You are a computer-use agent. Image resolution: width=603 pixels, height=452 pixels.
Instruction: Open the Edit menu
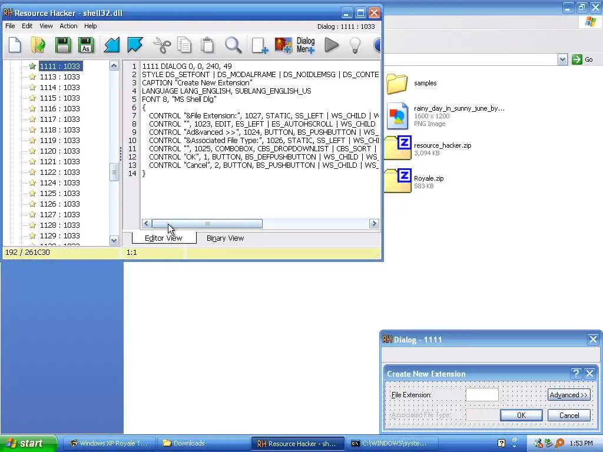tap(27, 26)
